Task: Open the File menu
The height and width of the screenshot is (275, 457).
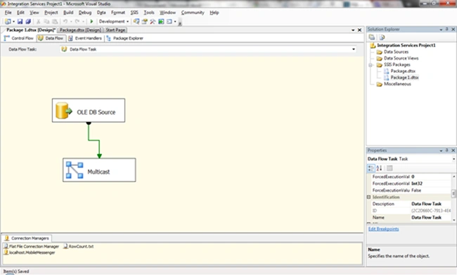Action: point(8,13)
